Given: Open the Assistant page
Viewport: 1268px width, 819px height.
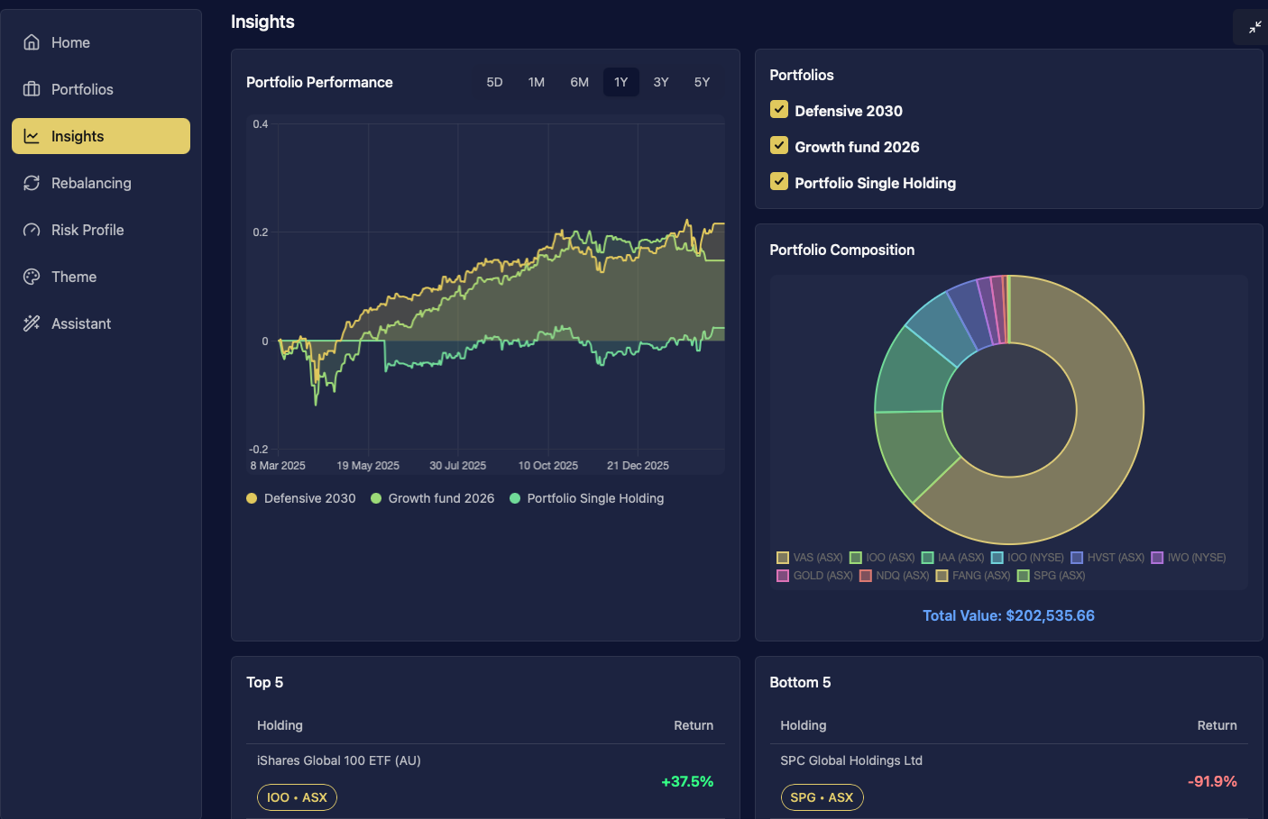Looking at the screenshot, I should click(101, 323).
